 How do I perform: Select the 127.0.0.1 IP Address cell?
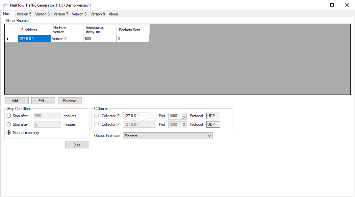click(x=35, y=39)
